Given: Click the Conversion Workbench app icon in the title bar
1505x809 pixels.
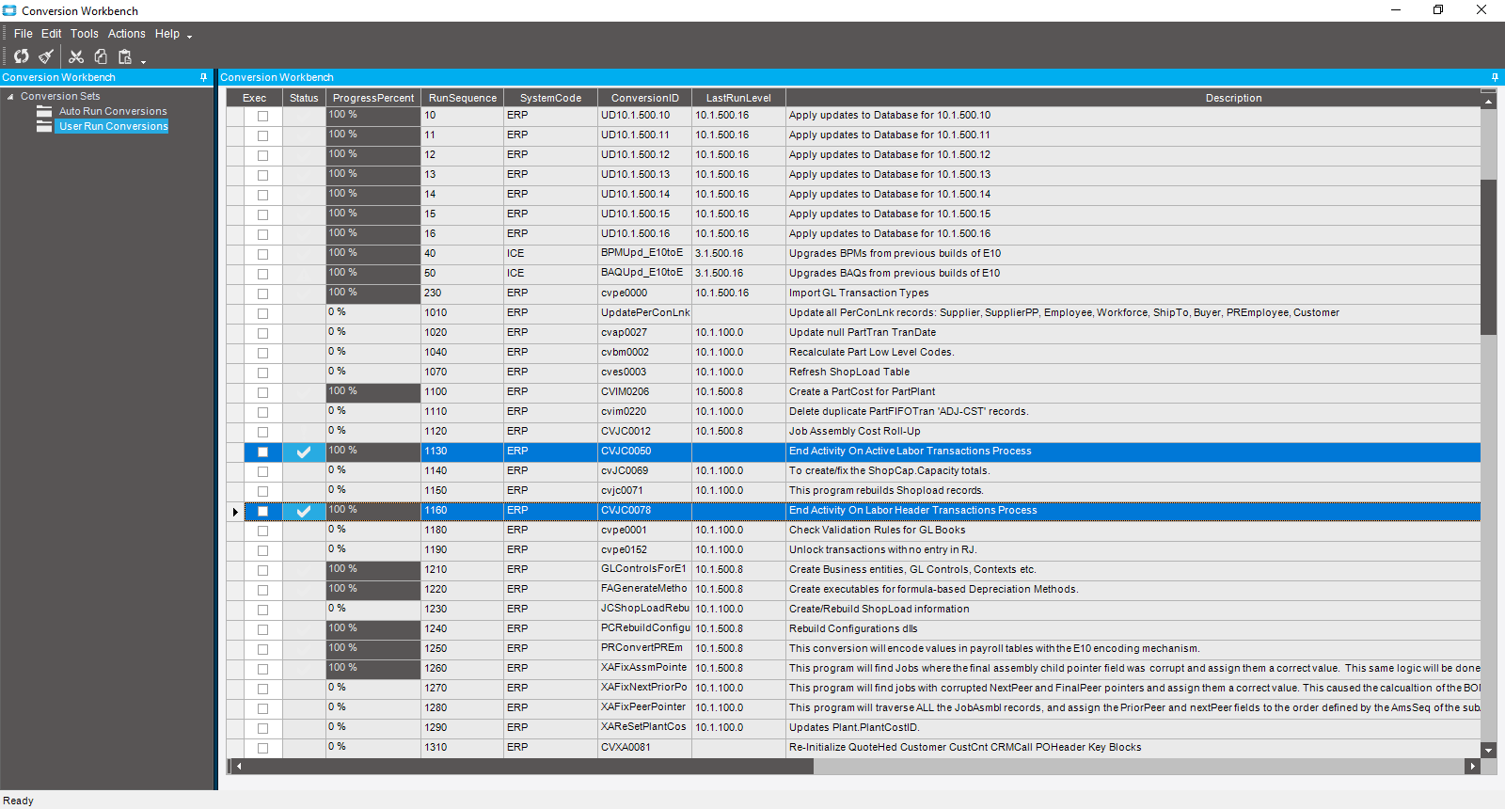Looking at the screenshot, I should click(9, 10).
